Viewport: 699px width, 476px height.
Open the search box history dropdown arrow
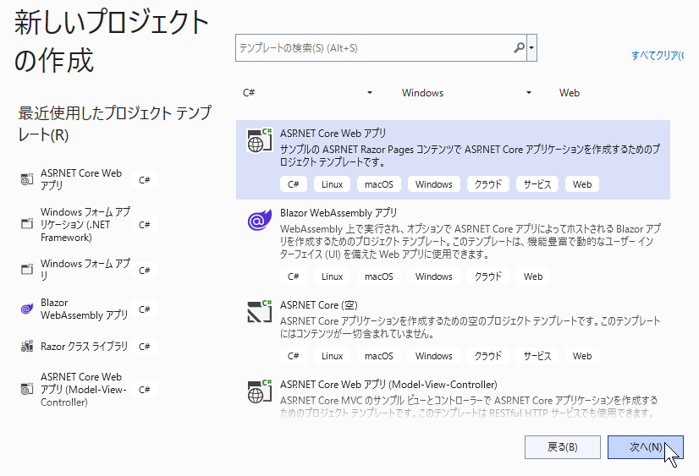coord(531,47)
